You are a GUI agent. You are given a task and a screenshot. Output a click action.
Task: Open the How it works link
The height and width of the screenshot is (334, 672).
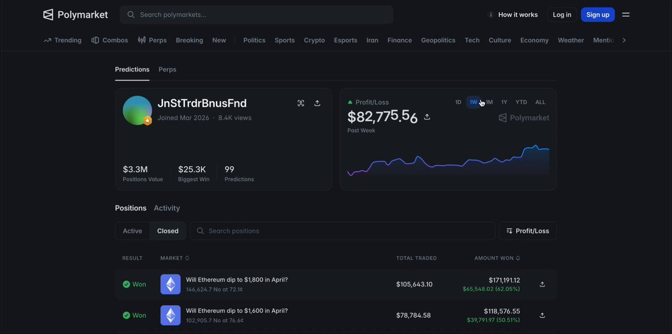[518, 15]
